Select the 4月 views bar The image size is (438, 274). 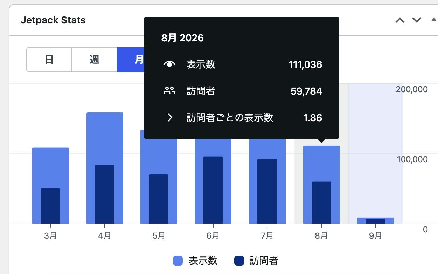(x=105, y=138)
